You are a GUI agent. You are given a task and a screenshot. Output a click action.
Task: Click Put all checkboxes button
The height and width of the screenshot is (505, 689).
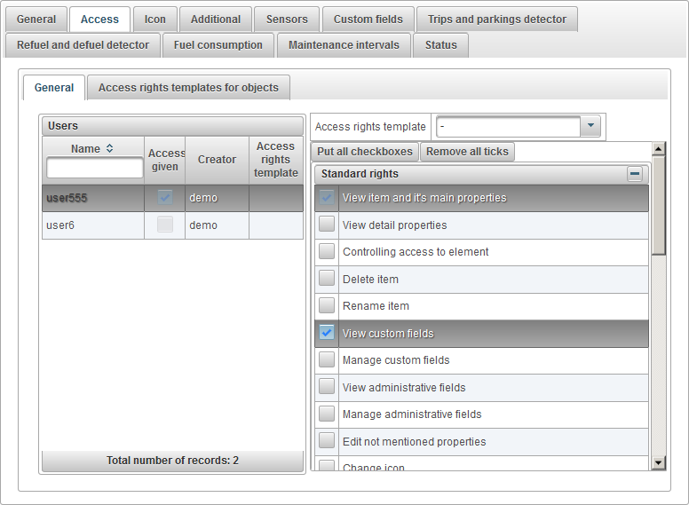365,152
